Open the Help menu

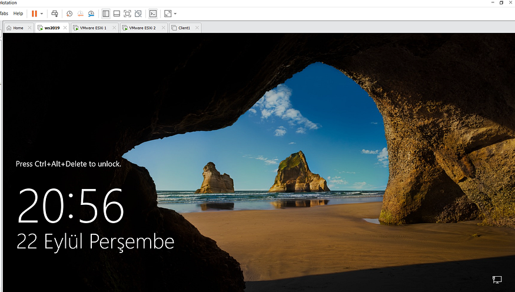(18, 14)
